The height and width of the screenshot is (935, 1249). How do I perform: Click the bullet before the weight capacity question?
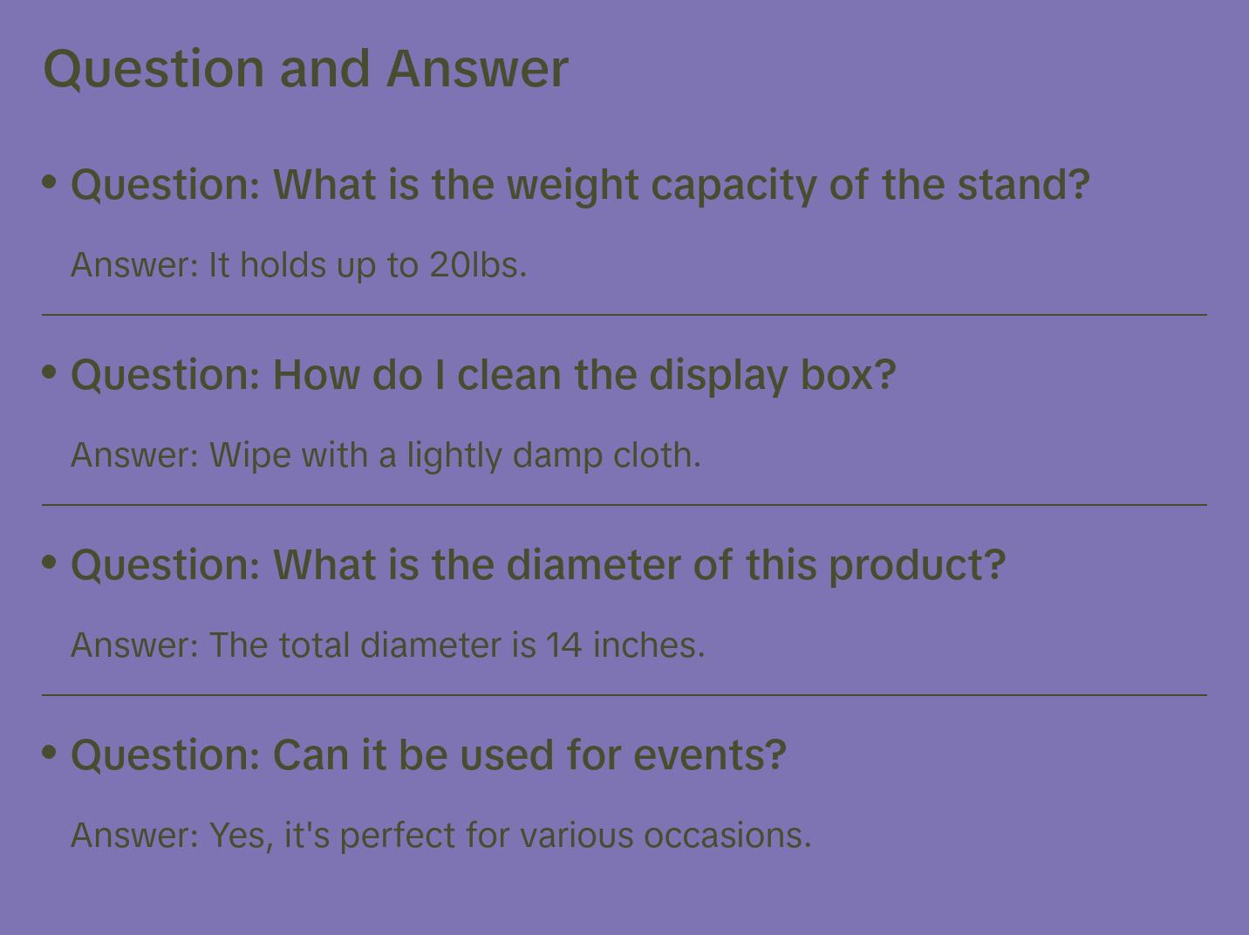click(x=50, y=182)
